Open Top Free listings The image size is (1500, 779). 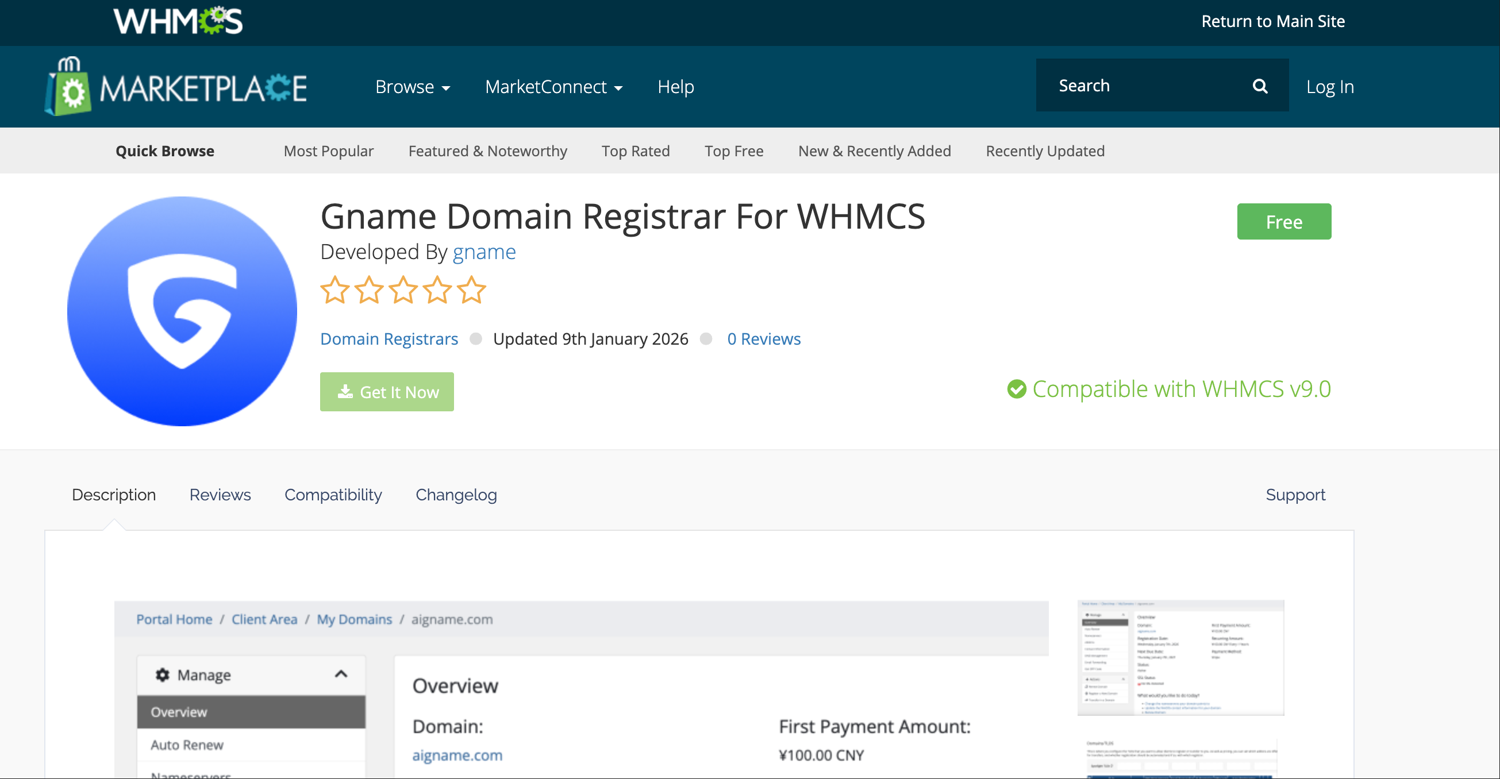coord(734,151)
